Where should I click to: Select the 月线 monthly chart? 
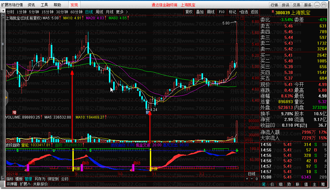tap(110, 12)
